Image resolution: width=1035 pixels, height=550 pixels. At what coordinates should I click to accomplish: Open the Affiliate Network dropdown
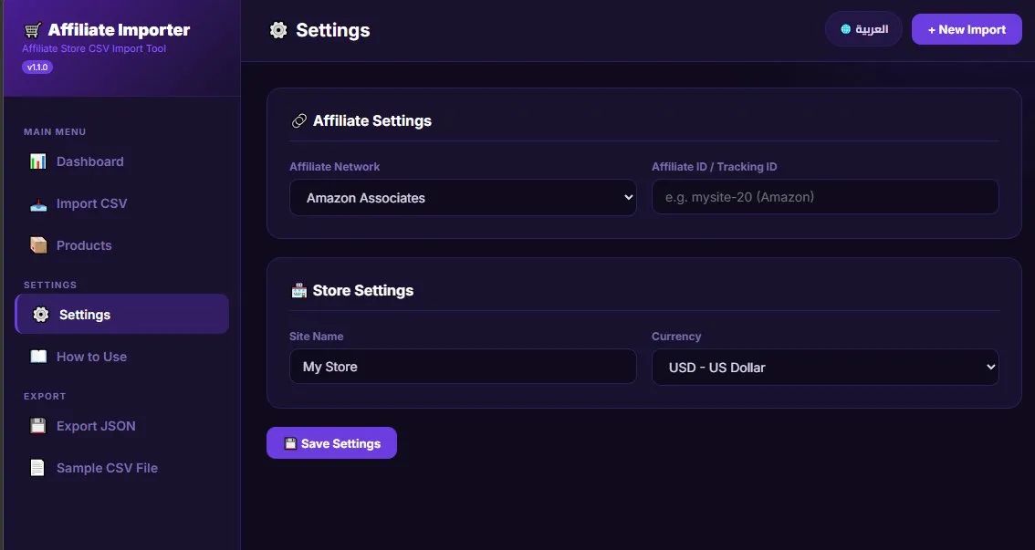(x=463, y=198)
